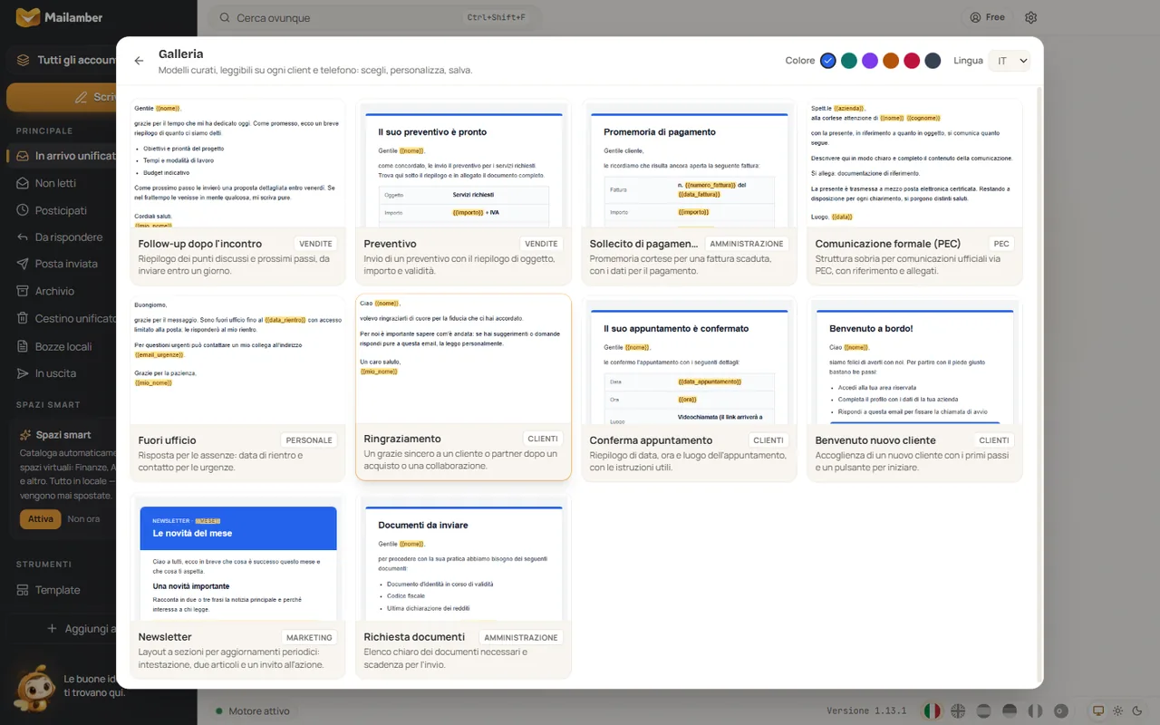Click the Mailamber logo icon
This screenshot has height=725, width=1160.
point(28,17)
